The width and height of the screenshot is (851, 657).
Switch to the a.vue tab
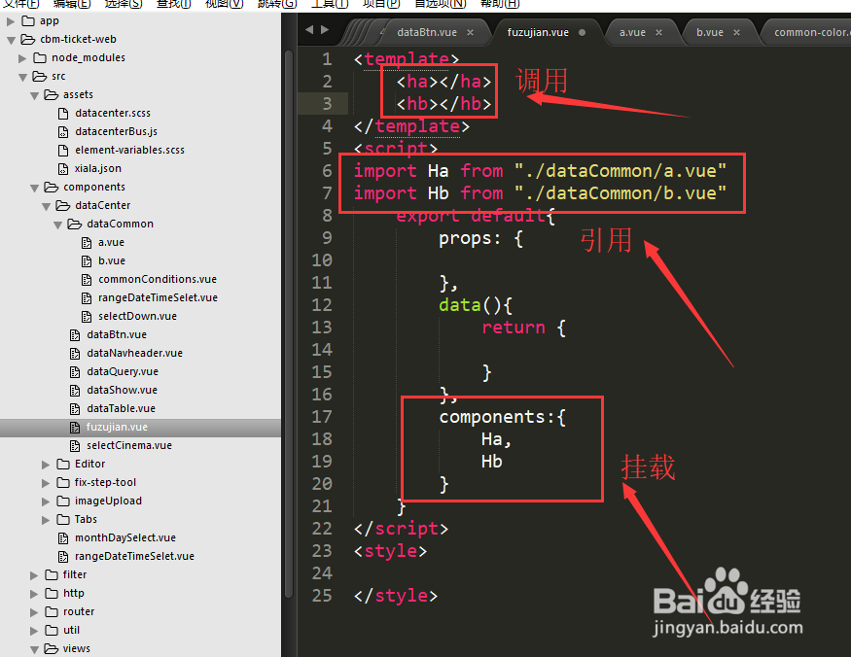pos(633,32)
